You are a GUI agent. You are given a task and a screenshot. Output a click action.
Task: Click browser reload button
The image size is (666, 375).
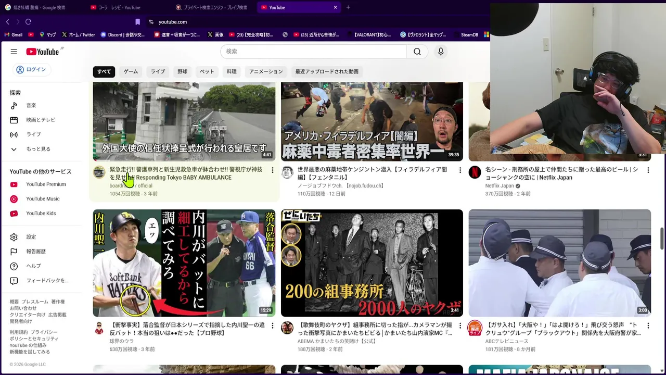click(x=28, y=22)
